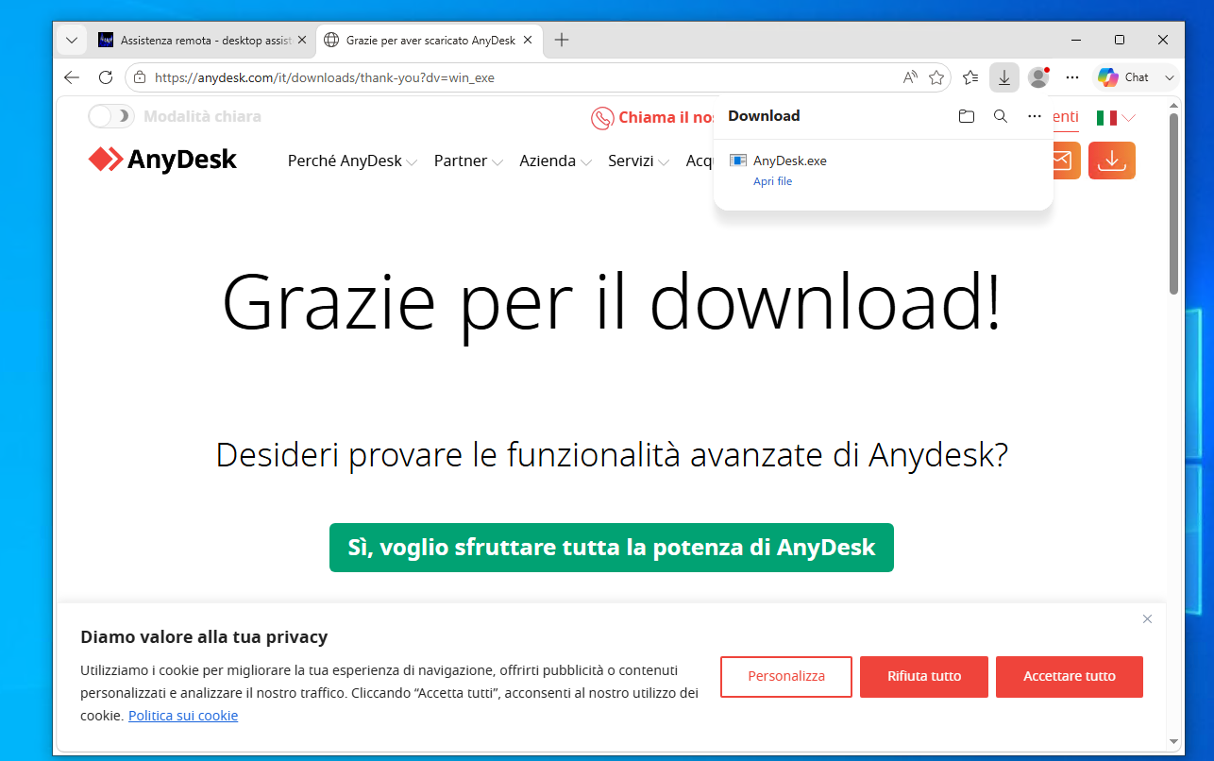Click Rifiuta tutto button
This screenshot has height=761, width=1214.
pyautogui.click(x=924, y=677)
